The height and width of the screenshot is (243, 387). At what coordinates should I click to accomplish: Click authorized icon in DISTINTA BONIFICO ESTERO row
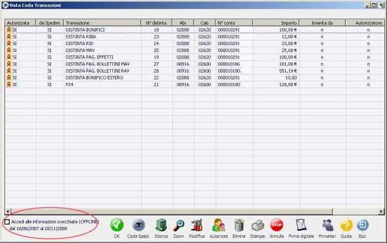point(9,78)
